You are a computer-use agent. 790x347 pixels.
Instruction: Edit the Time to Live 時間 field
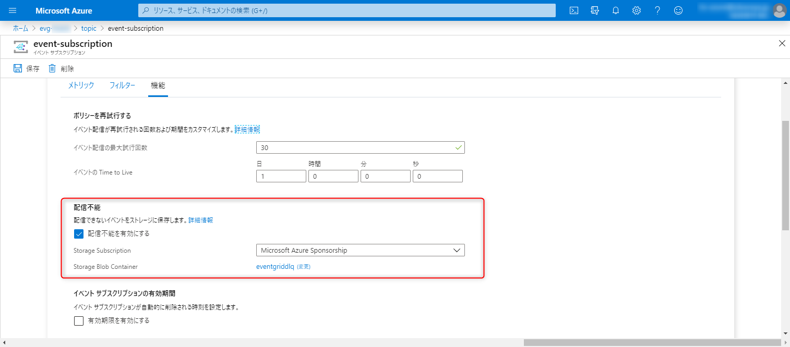click(x=333, y=176)
